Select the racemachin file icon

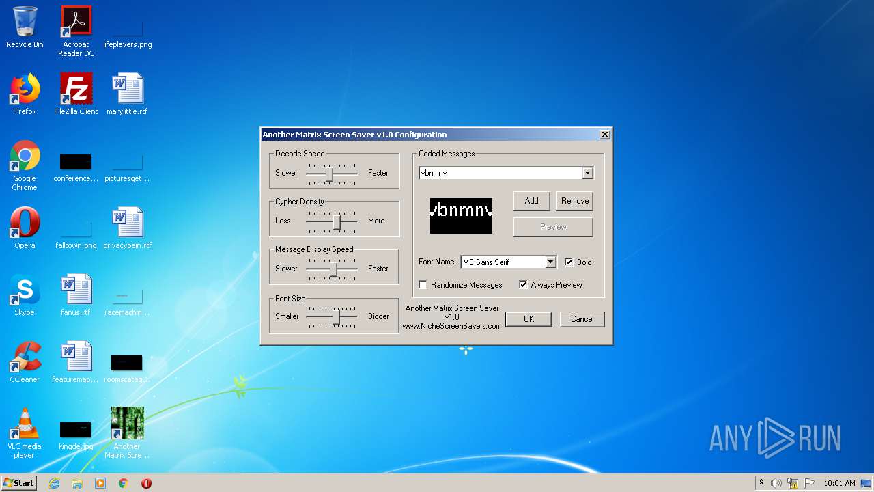[x=127, y=302]
